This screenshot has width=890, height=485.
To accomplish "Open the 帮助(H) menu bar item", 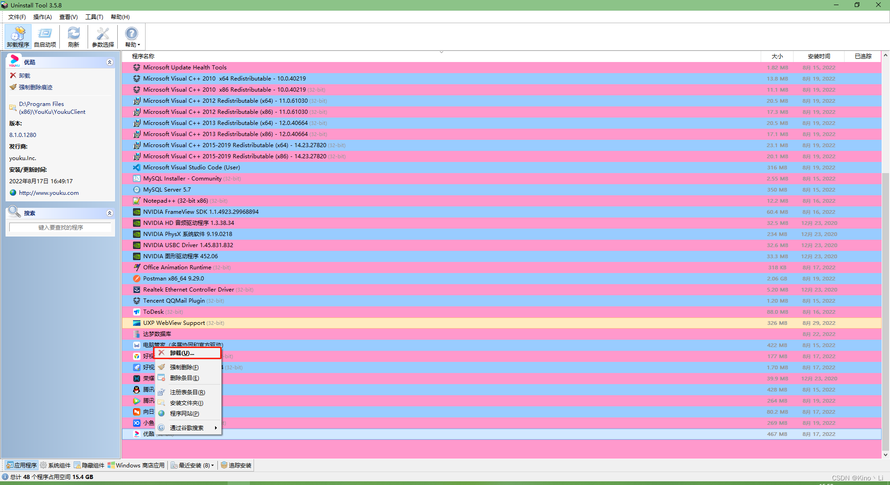I will coord(120,17).
